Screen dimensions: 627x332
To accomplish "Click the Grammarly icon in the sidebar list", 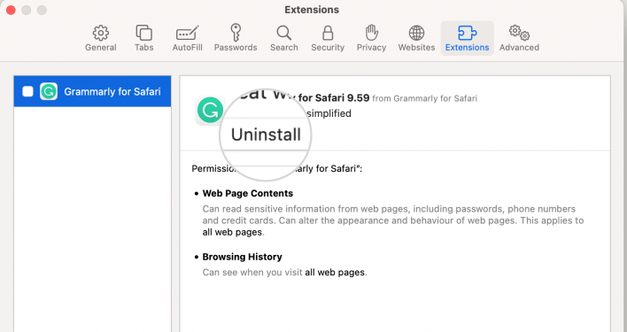I will tap(49, 91).
